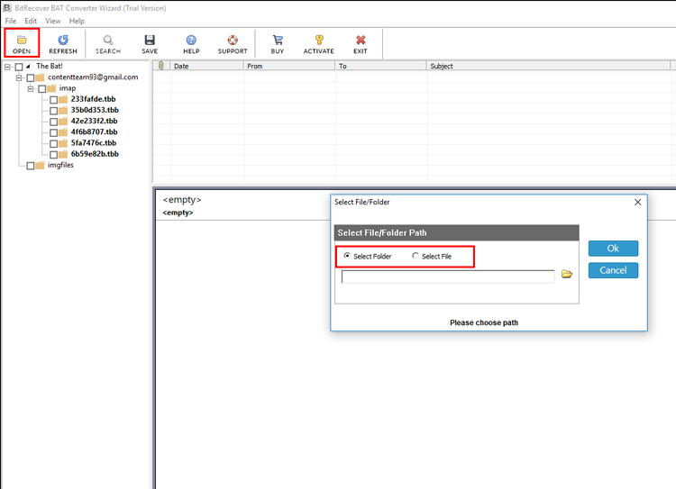Click the imgfiles folder icon
Screen dimensions: 676x489
pyautogui.click(x=40, y=166)
